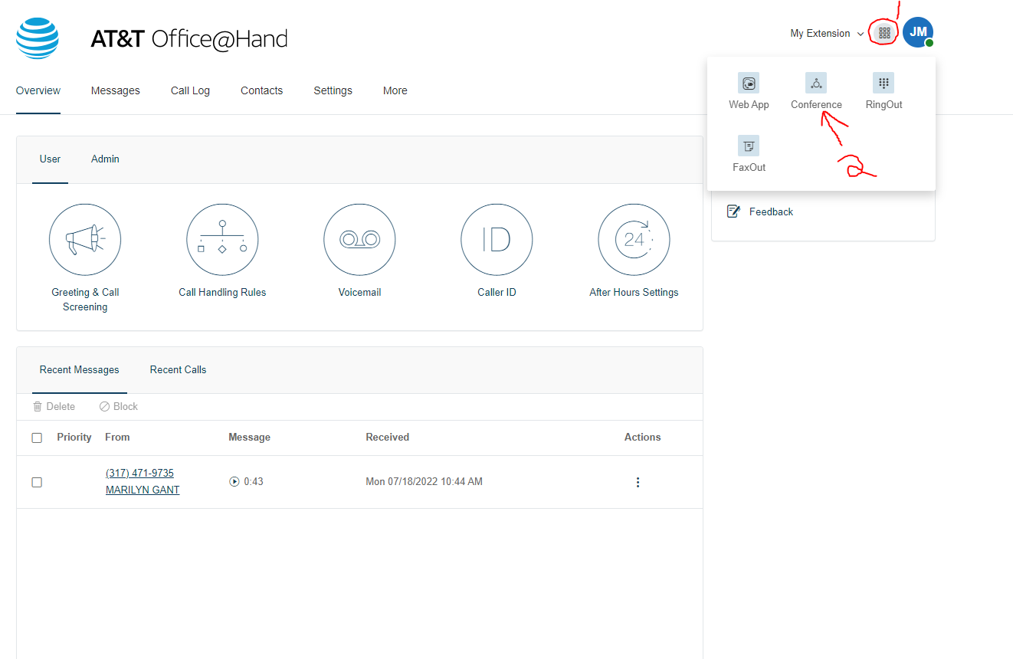Launch the Web App tool
This screenshot has width=1013, height=659.
point(749,90)
